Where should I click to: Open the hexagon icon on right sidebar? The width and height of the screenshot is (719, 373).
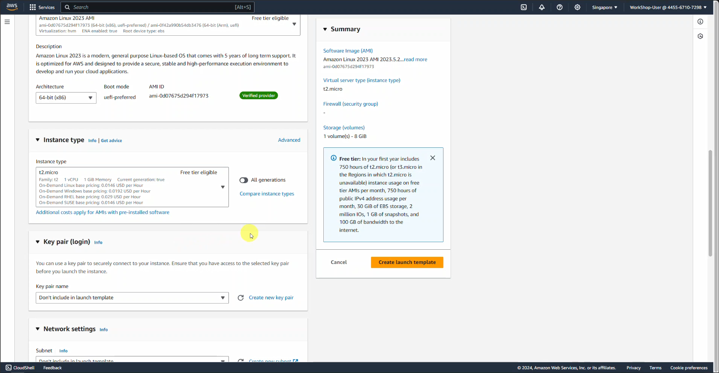[700, 36]
